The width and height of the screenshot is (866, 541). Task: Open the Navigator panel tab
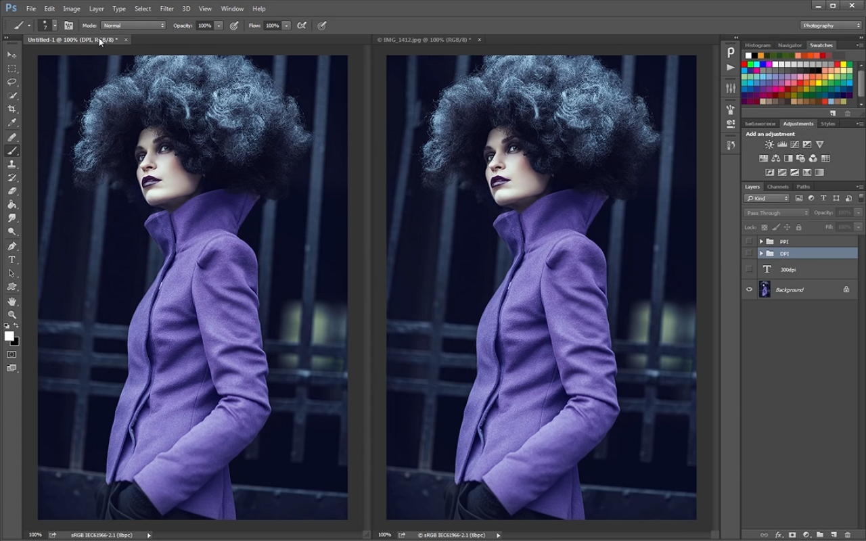point(790,45)
